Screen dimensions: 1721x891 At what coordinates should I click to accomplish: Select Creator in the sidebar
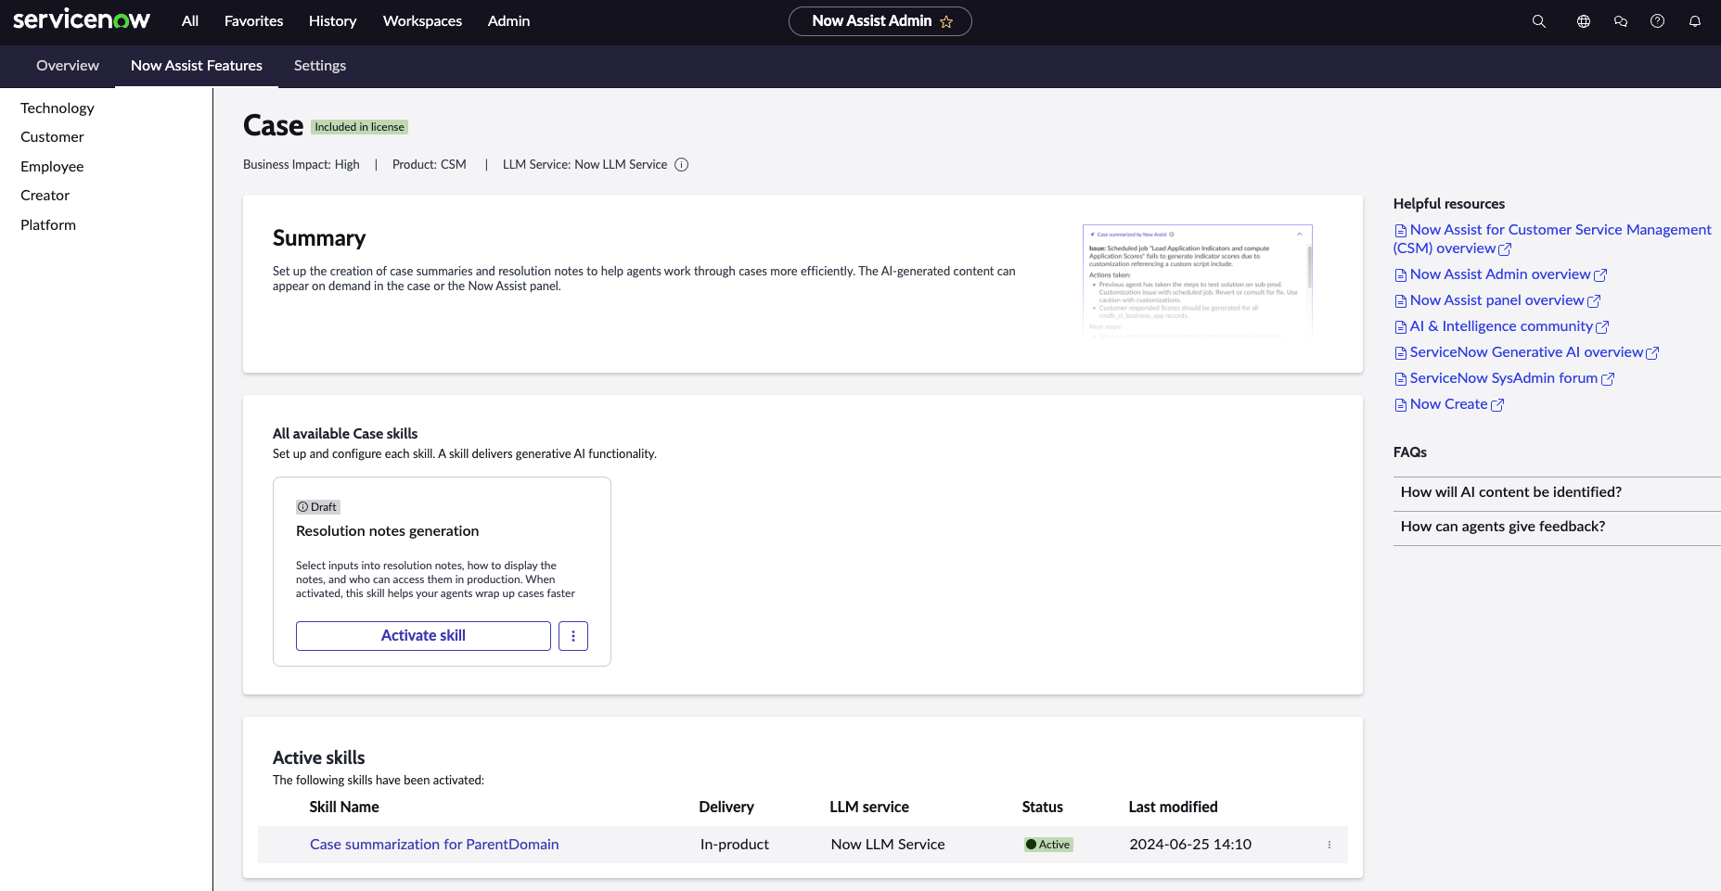pyautogui.click(x=45, y=196)
